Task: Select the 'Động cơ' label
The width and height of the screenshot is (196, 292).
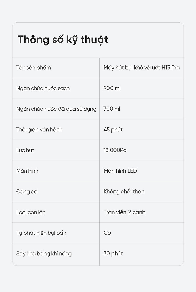Action: [27, 192]
